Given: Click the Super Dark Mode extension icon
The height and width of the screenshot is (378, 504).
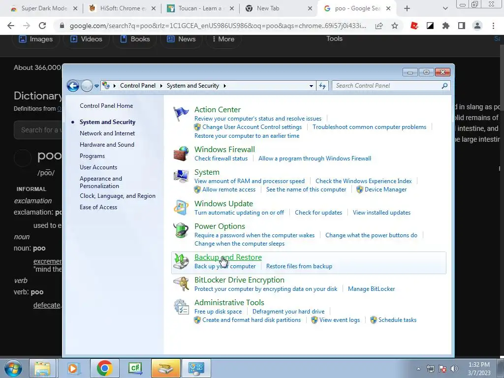Looking at the screenshot, I should coord(430,26).
